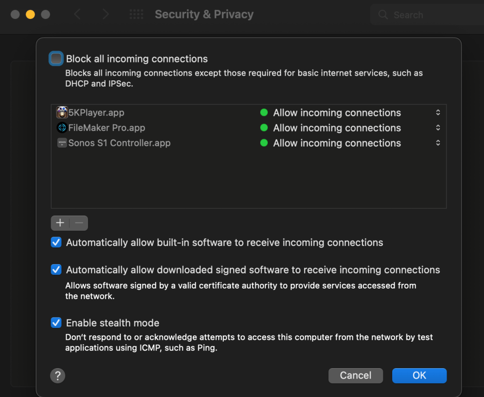
Task: Open FileMaker Pro connection permission dropdown
Action: click(x=438, y=128)
